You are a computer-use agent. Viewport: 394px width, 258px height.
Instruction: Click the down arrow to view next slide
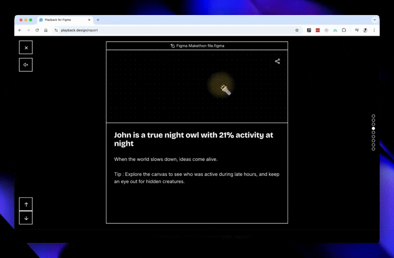(x=25, y=218)
